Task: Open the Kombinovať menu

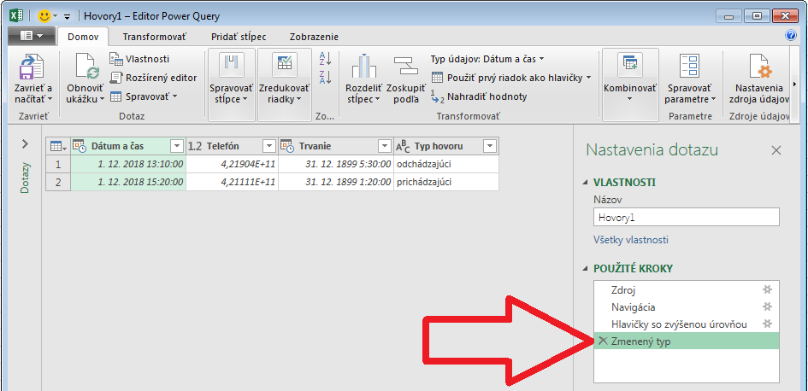Action: pos(629,85)
